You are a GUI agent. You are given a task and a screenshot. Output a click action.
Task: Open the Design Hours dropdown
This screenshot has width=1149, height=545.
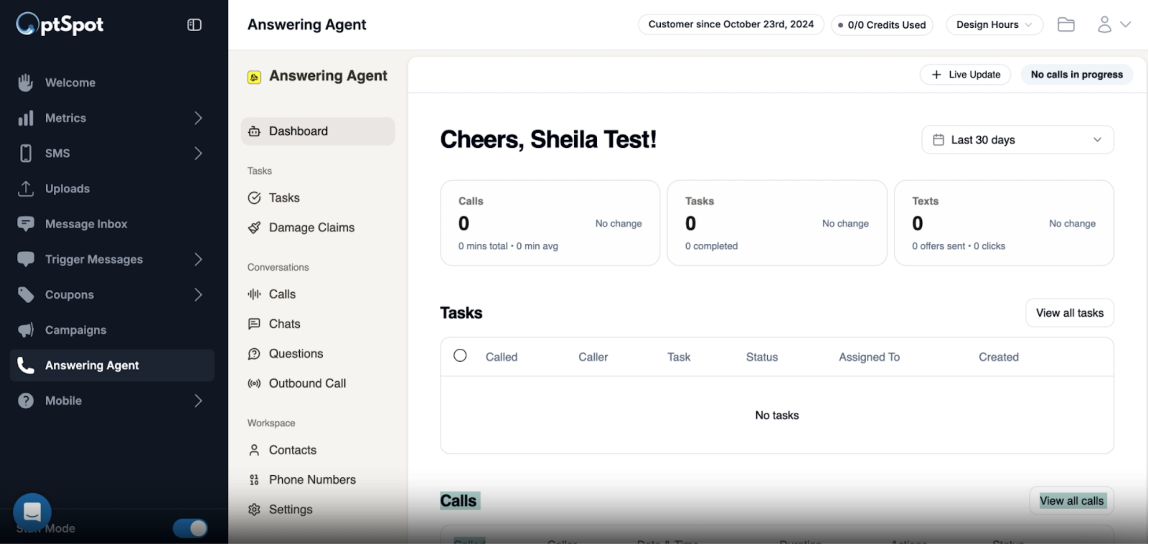pyautogui.click(x=994, y=24)
